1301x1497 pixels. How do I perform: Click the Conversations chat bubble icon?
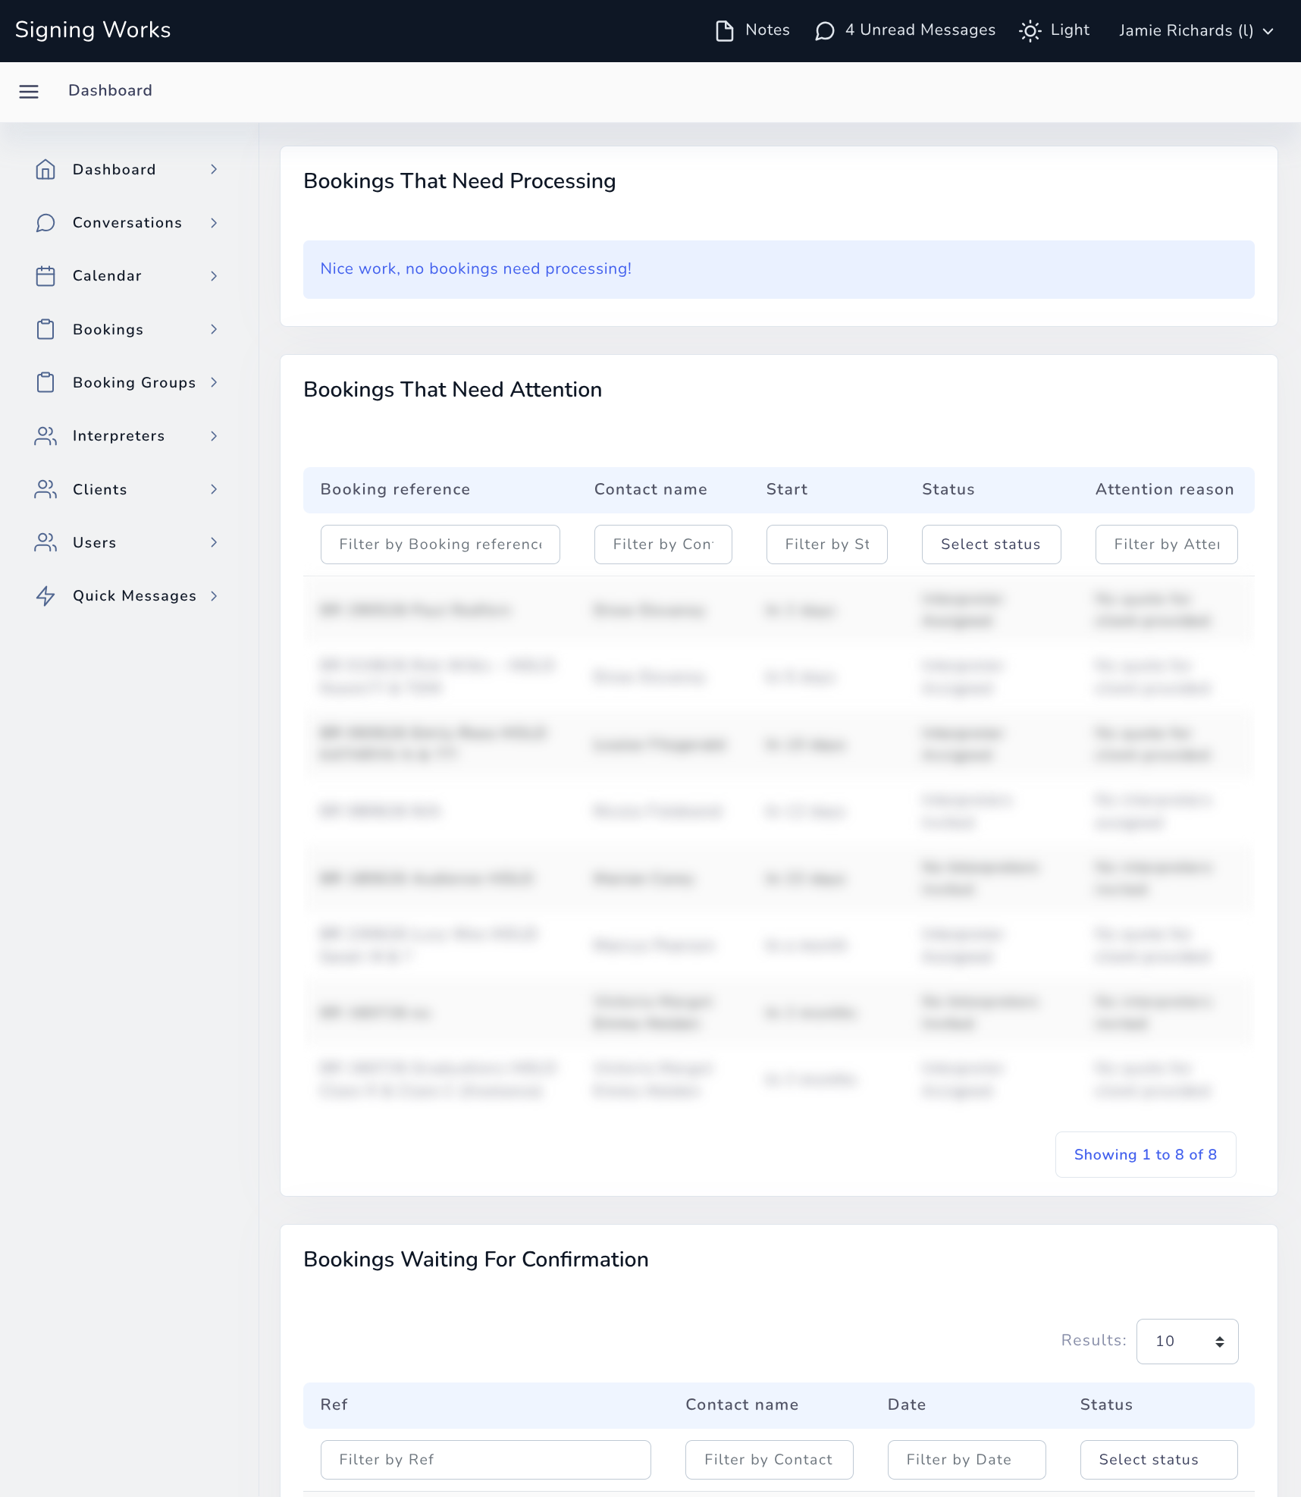pyautogui.click(x=45, y=223)
